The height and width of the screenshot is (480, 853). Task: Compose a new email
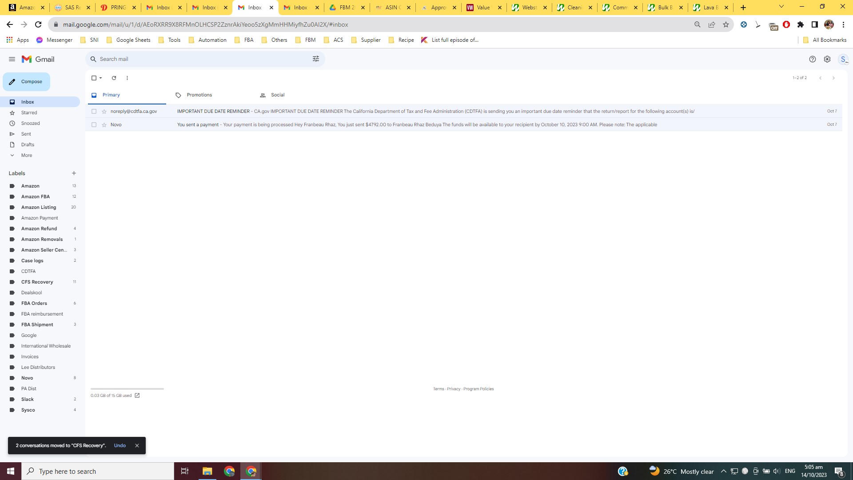(26, 82)
